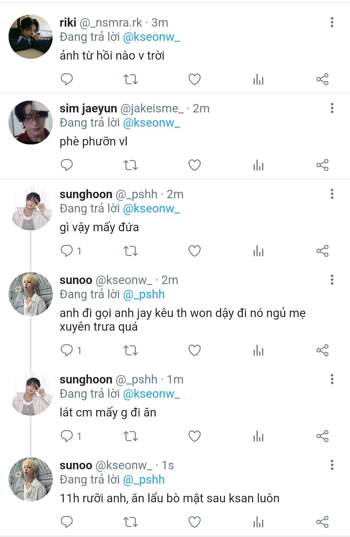Open @_pshh mention in sunoo's last reply
This screenshot has width=350, height=537.
(144, 480)
